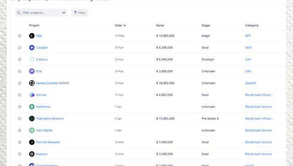Image resolution: width=293 pixels, height=166 pixels.
Task: Toggle favorite star for Halo Wallet
Action: click(x=20, y=130)
